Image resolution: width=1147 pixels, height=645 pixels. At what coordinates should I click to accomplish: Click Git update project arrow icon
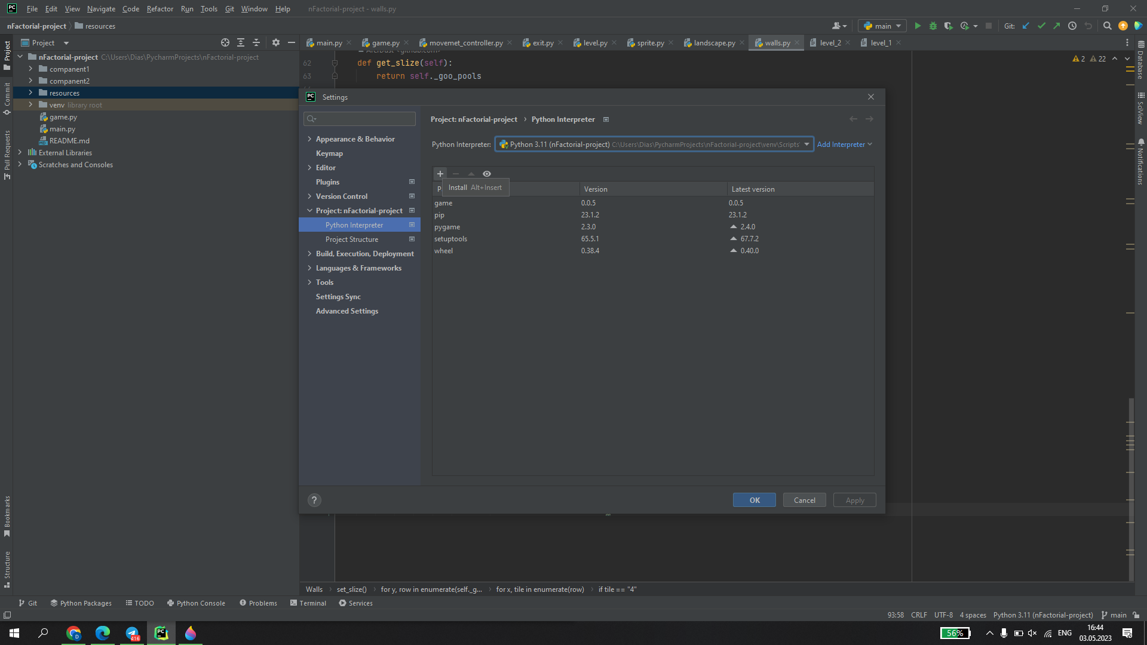pos(1026,26)
